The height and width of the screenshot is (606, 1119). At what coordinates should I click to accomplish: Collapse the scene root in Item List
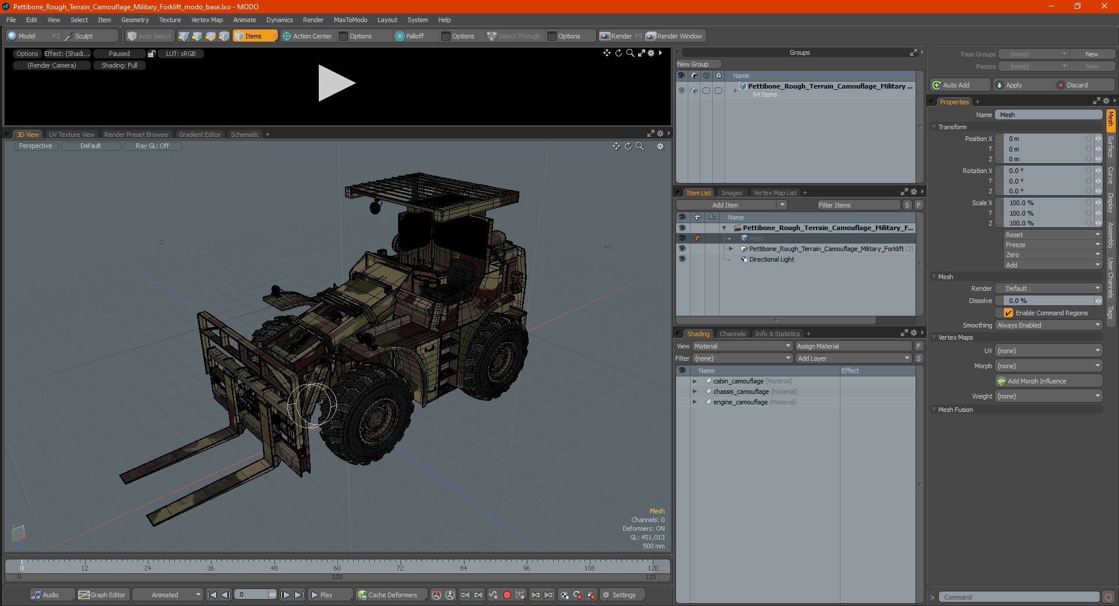click(x=724, y=228)
